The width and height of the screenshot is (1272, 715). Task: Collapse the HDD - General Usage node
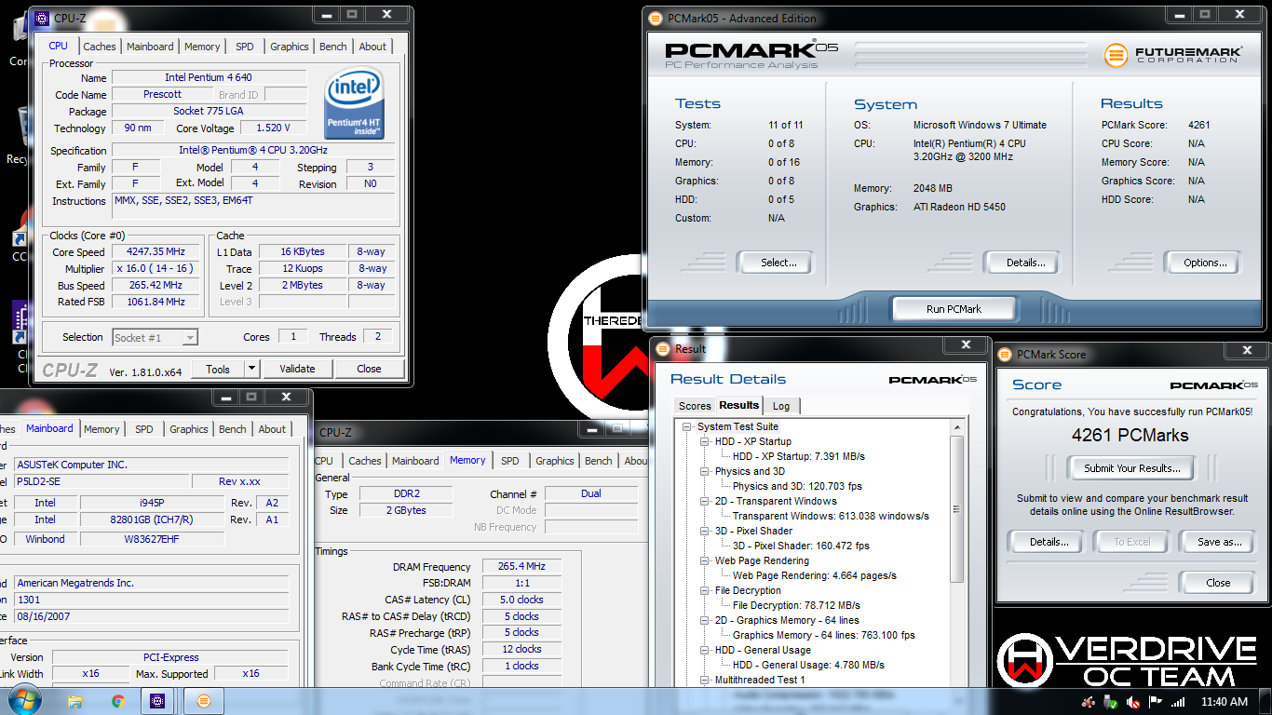pyautogui.click(x=705, y=650)
